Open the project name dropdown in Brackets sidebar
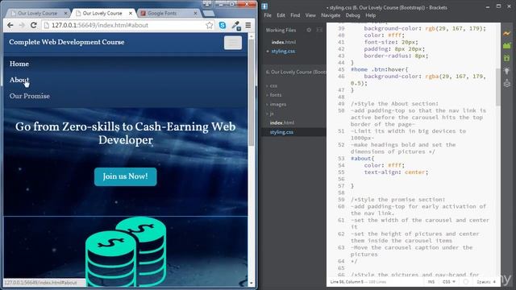 [x=296, y=72]
